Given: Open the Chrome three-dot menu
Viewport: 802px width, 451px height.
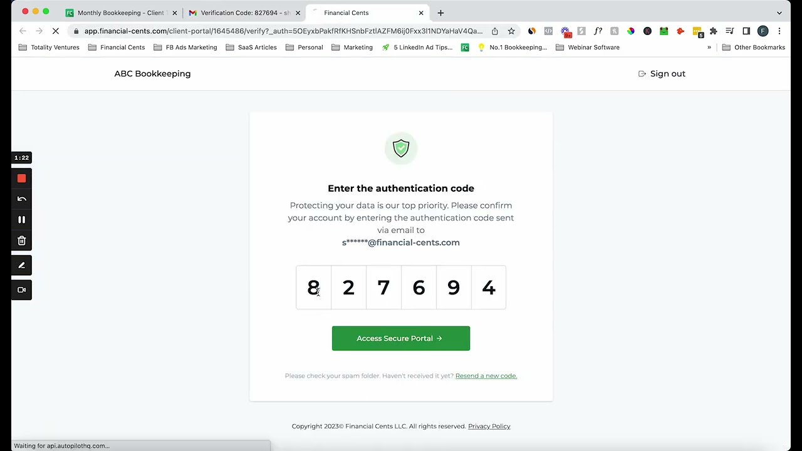Looking at the screenshot, I should pos(779,31).
